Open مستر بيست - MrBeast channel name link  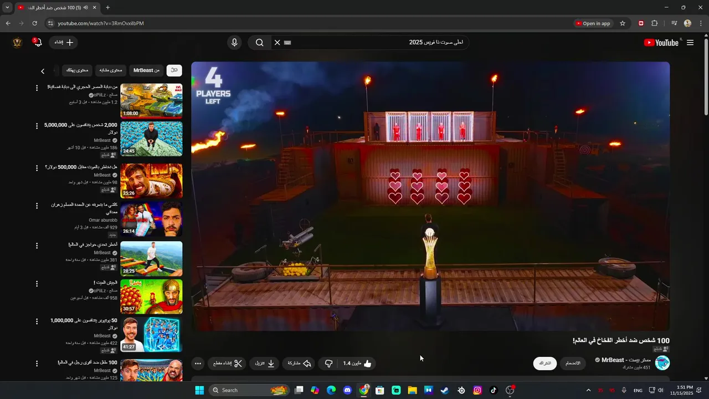(626, 360)
